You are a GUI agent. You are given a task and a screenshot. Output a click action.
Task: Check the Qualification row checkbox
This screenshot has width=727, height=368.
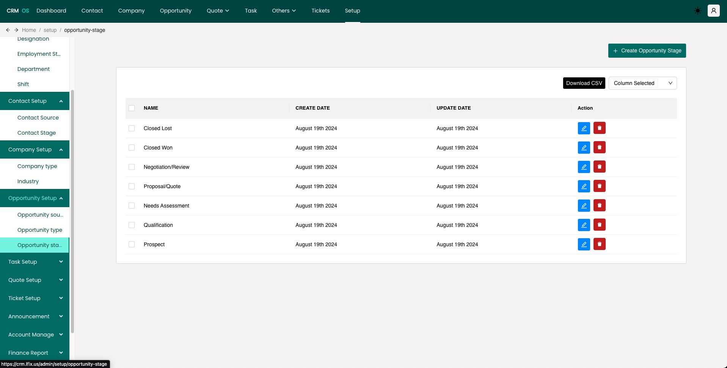tap(132, 225)
